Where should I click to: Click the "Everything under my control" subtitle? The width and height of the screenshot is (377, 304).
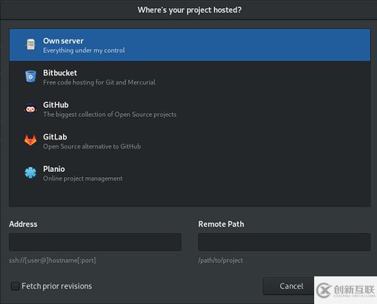(84, 50)
